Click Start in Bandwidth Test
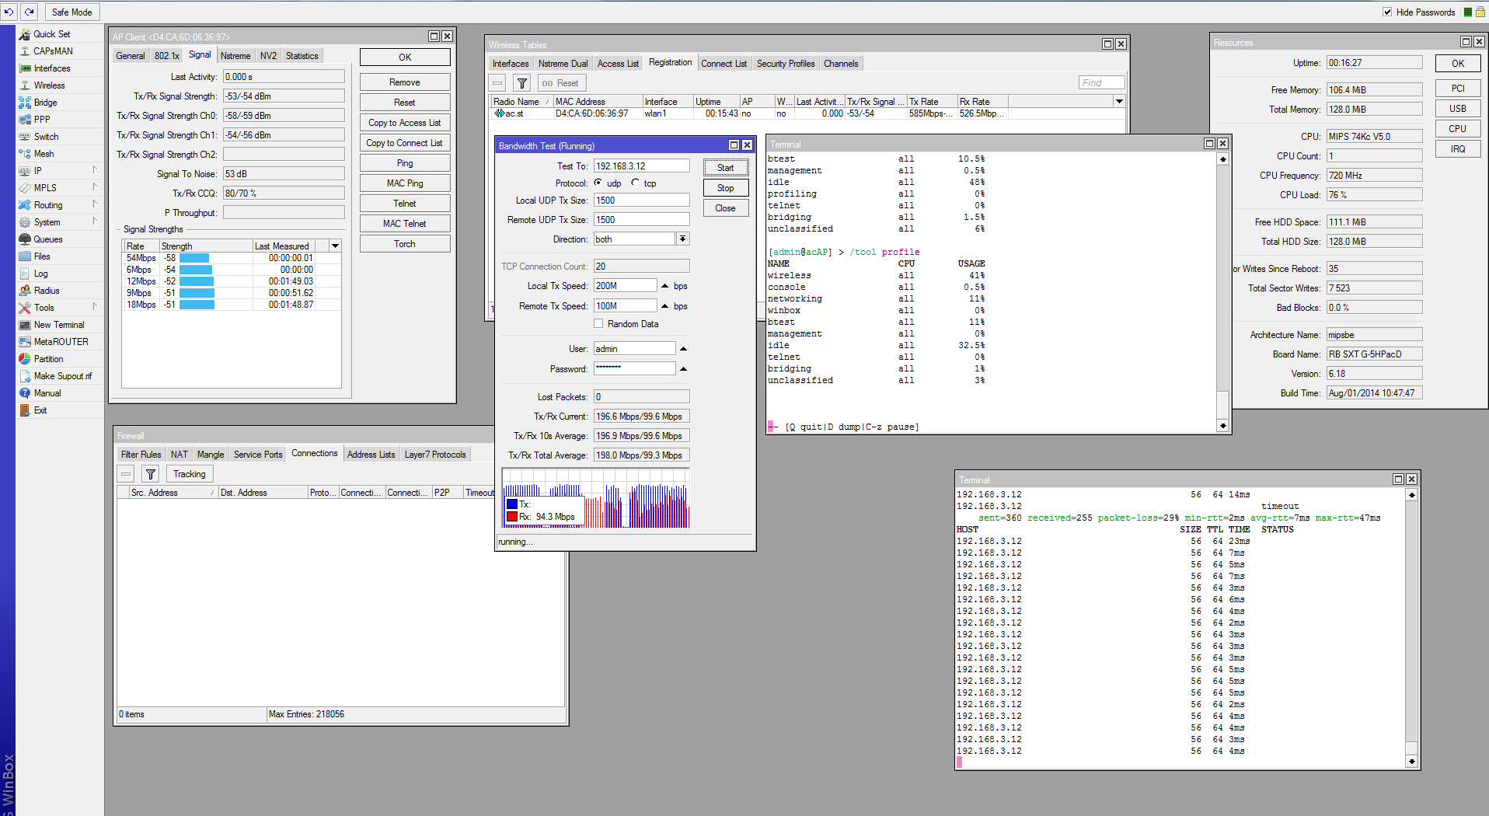 coord(726,168)
